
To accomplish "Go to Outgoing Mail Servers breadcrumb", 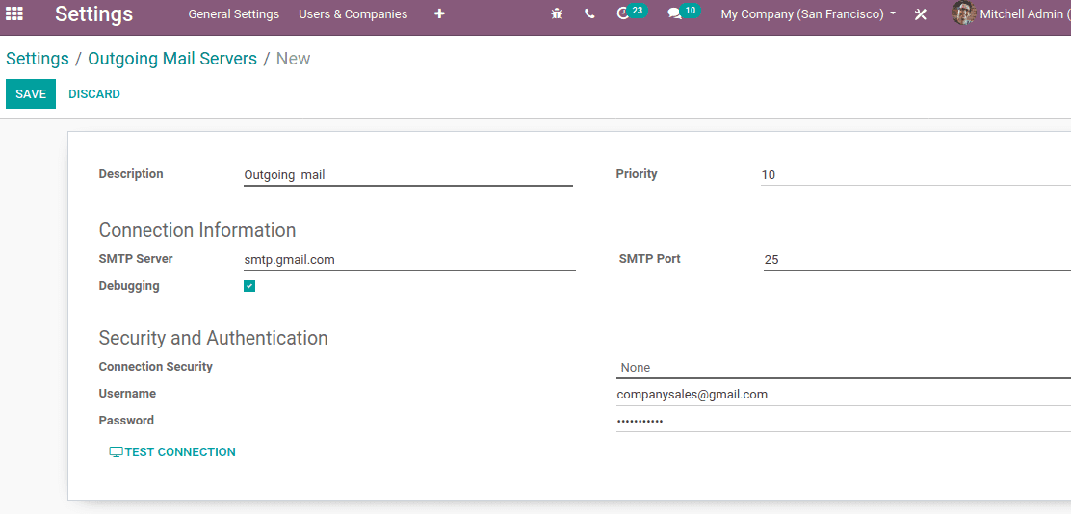I will point(172,59).
